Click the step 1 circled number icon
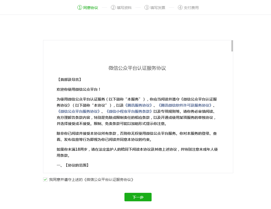This screenshot has height=209, width=271. pyautogui.click(x=80, y=8)
